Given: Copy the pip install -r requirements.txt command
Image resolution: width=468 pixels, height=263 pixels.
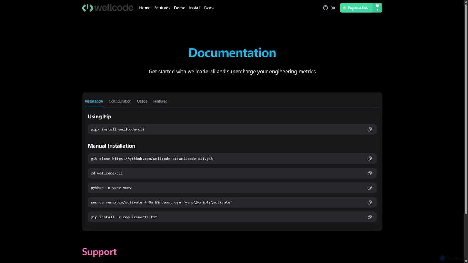Looking at the screenshot, I should click(370, 217).
